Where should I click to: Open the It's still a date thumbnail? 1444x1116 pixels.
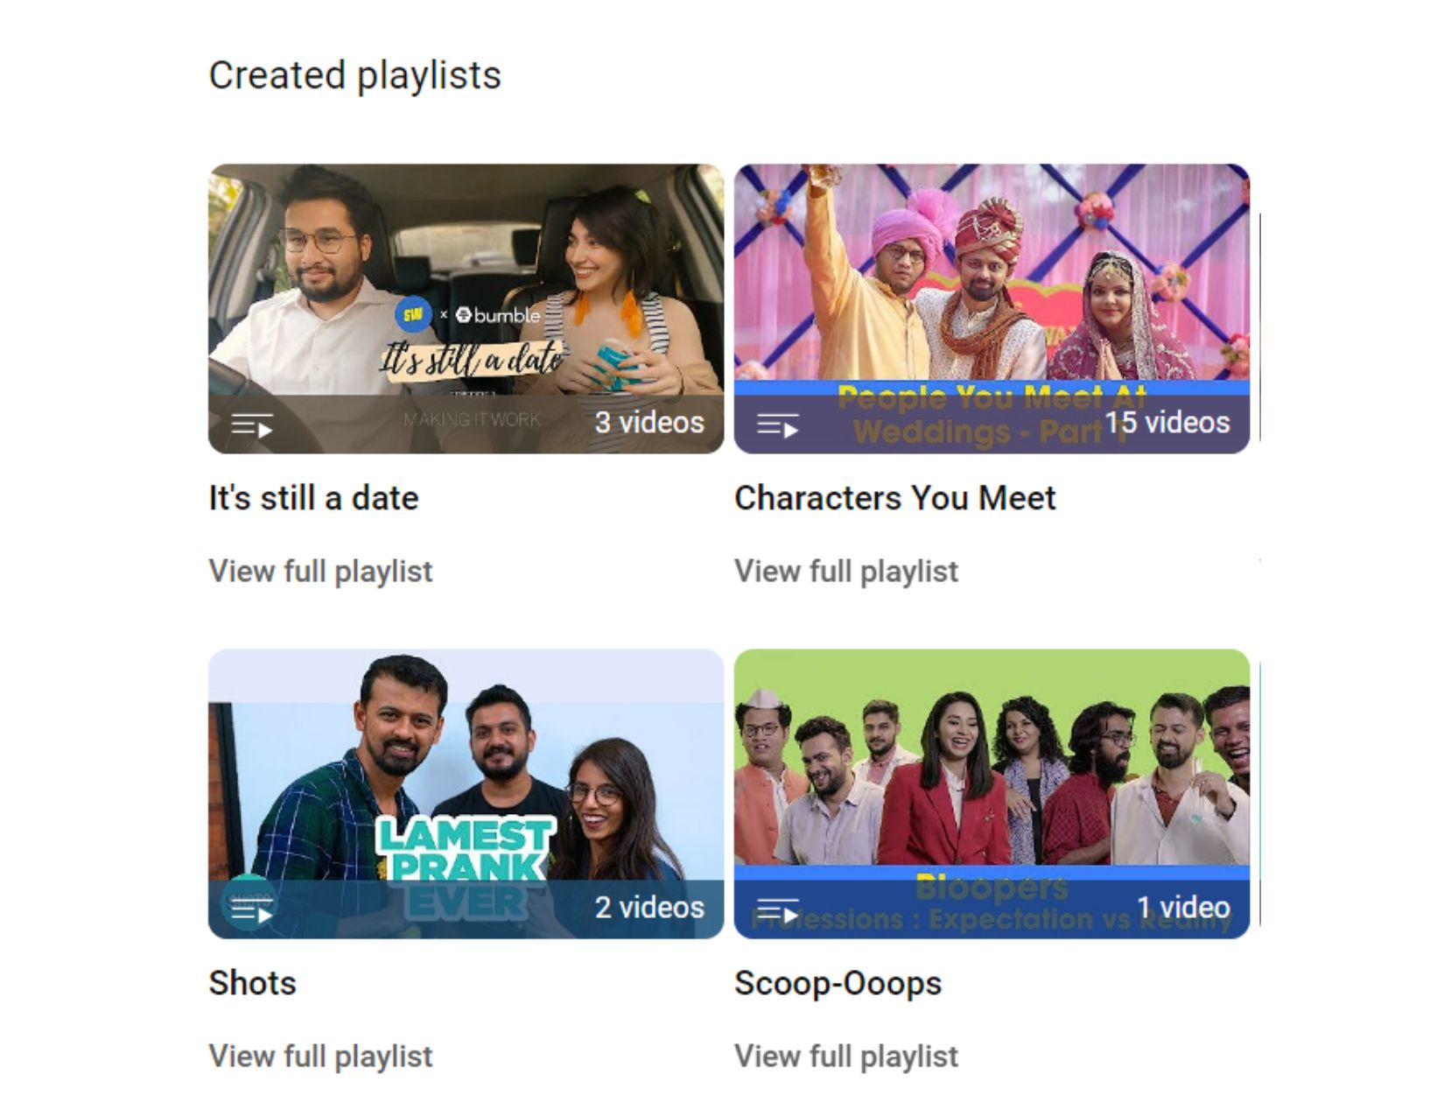[x=466, y=308]
